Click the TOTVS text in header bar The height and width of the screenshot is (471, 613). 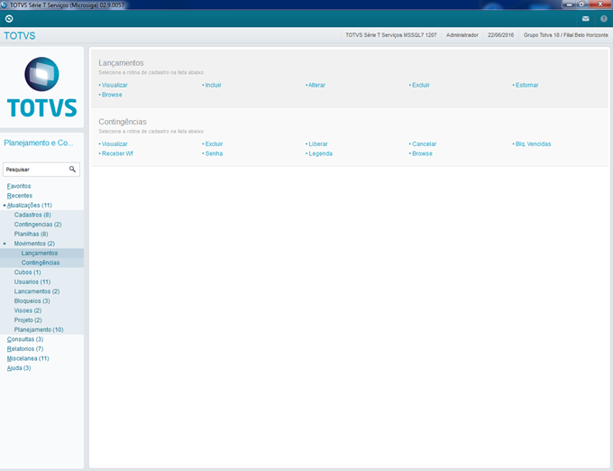[20, 35]
